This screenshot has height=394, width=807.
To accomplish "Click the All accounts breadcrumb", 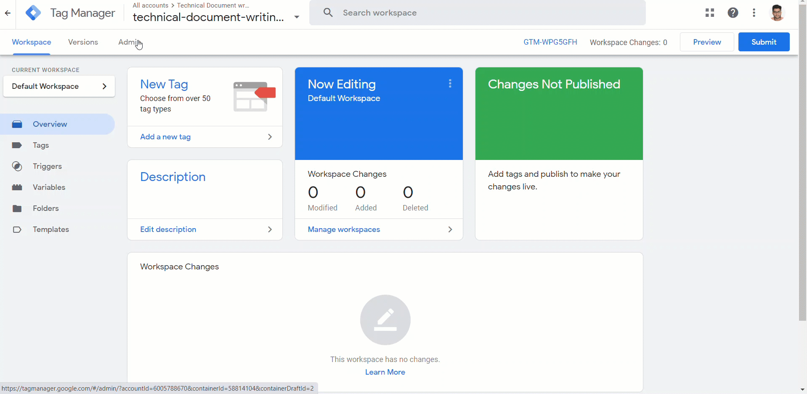I will pos(150,5).
